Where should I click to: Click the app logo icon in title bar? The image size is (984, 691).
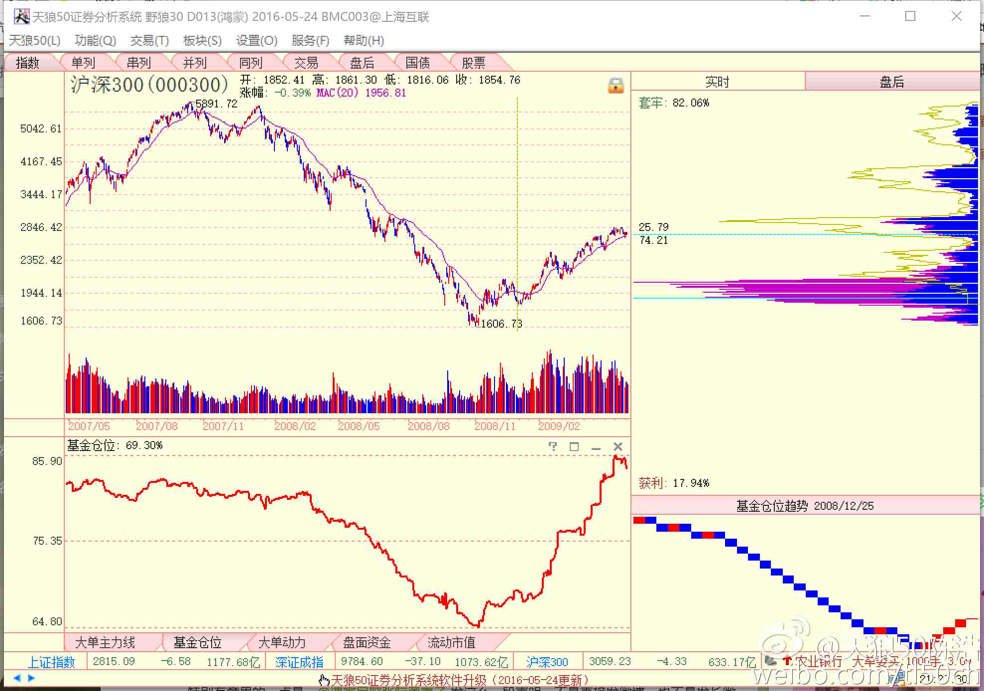click(21, 17)
